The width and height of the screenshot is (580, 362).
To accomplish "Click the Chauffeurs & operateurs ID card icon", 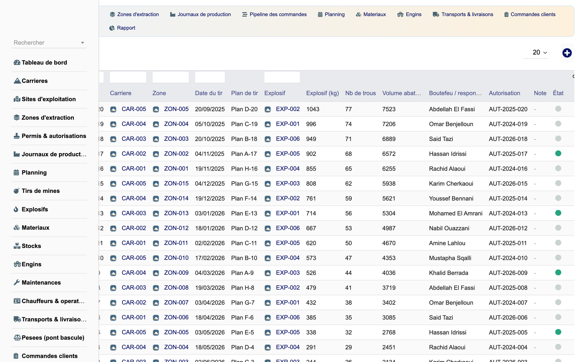I will click(x=17, y=301).
